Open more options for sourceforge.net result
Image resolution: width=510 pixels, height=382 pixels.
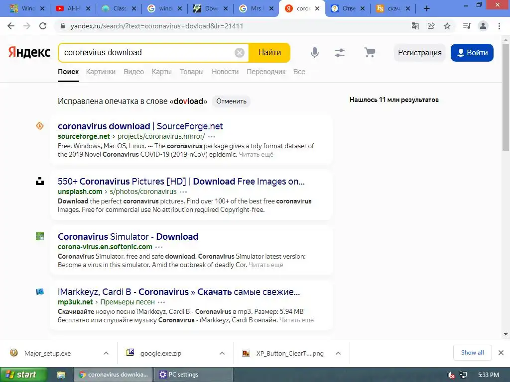coord(211,137)
